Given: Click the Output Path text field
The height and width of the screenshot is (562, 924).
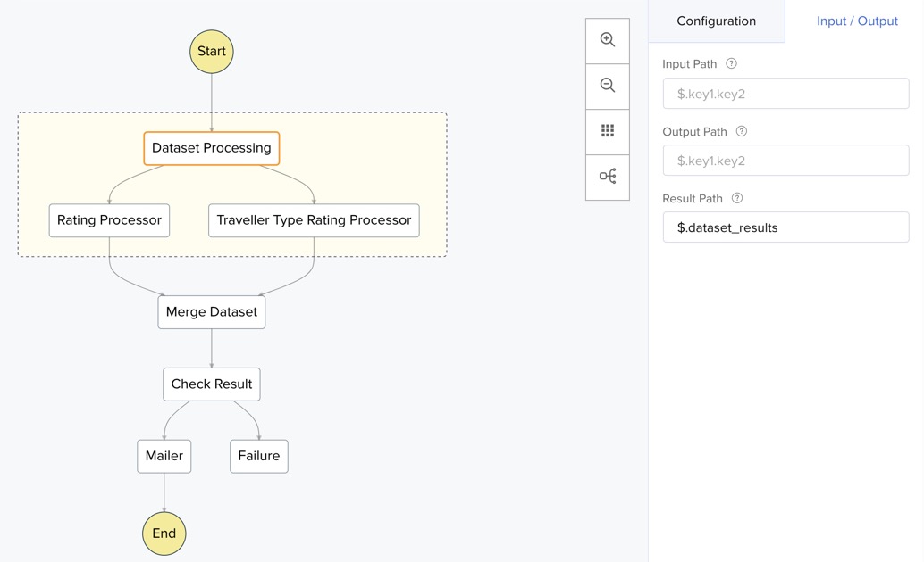Looking at the screenshot, I should tap(785, 161).
